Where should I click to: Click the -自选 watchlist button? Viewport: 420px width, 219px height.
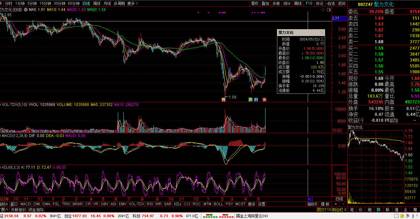[x=331, y=3]
